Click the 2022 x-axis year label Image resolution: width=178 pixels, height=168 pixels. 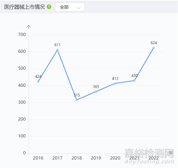153,158
